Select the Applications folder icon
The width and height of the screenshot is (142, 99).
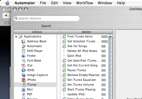click(x=21, y=37)
